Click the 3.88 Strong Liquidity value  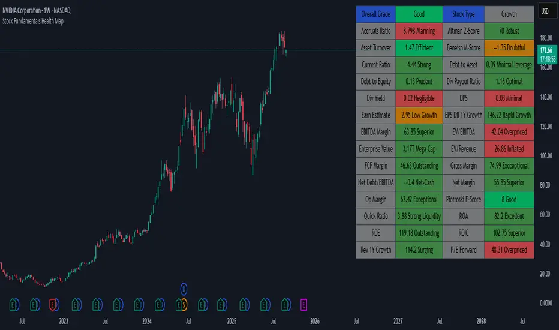pos(419,216)
